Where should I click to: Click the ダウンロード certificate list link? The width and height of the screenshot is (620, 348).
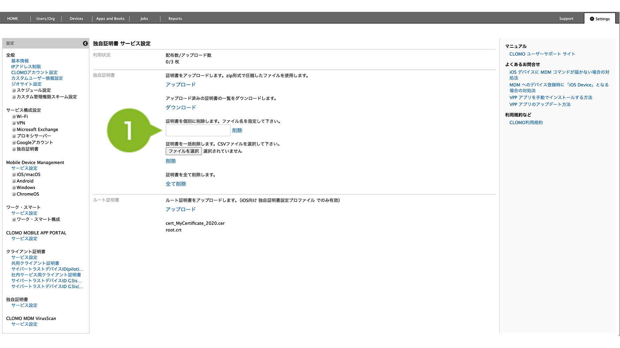tap(181, 108)
